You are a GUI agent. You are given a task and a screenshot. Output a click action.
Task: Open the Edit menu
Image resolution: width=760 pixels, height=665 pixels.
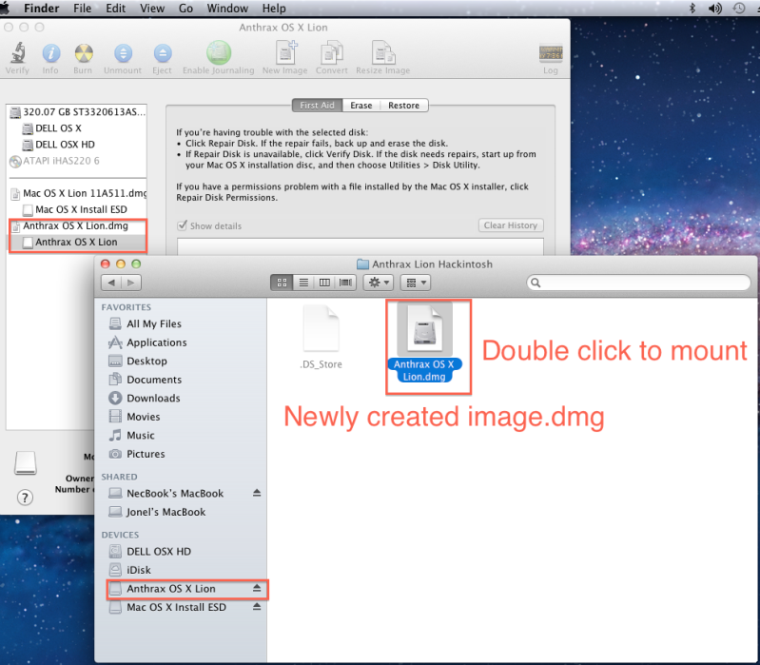click(116, 9)
